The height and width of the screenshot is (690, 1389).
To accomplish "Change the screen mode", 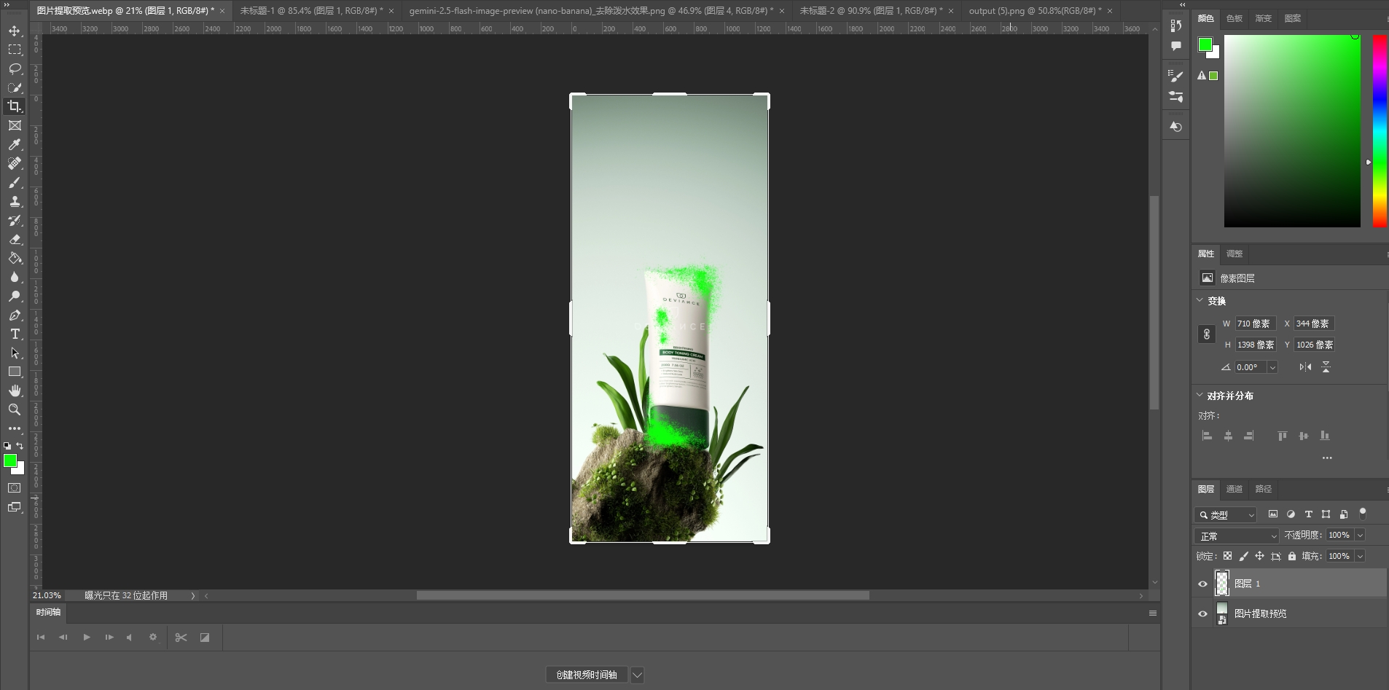I will click(15, 507).
